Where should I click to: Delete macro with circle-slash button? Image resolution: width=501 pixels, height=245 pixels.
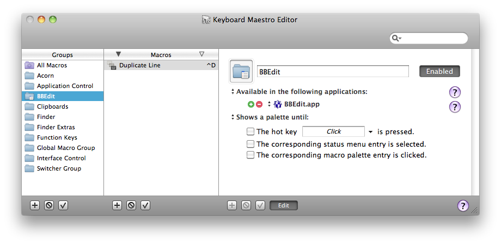point(131,205)
